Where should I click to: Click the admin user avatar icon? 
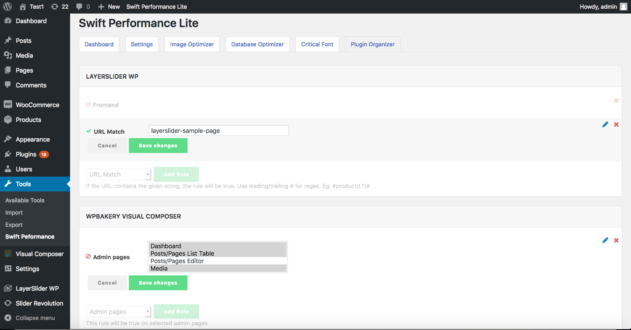(x=624, y=7)
